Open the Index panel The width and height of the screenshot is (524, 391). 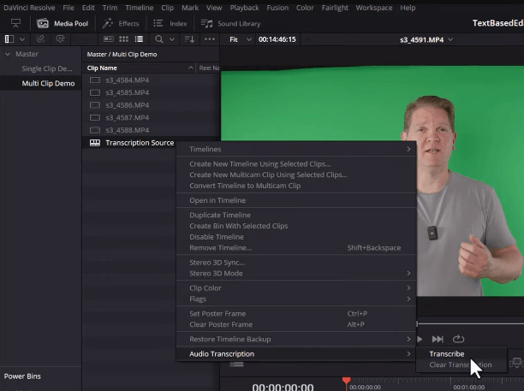(170, 23)
